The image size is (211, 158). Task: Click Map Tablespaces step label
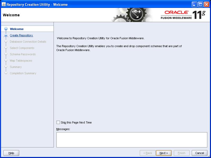click(21, 61)
